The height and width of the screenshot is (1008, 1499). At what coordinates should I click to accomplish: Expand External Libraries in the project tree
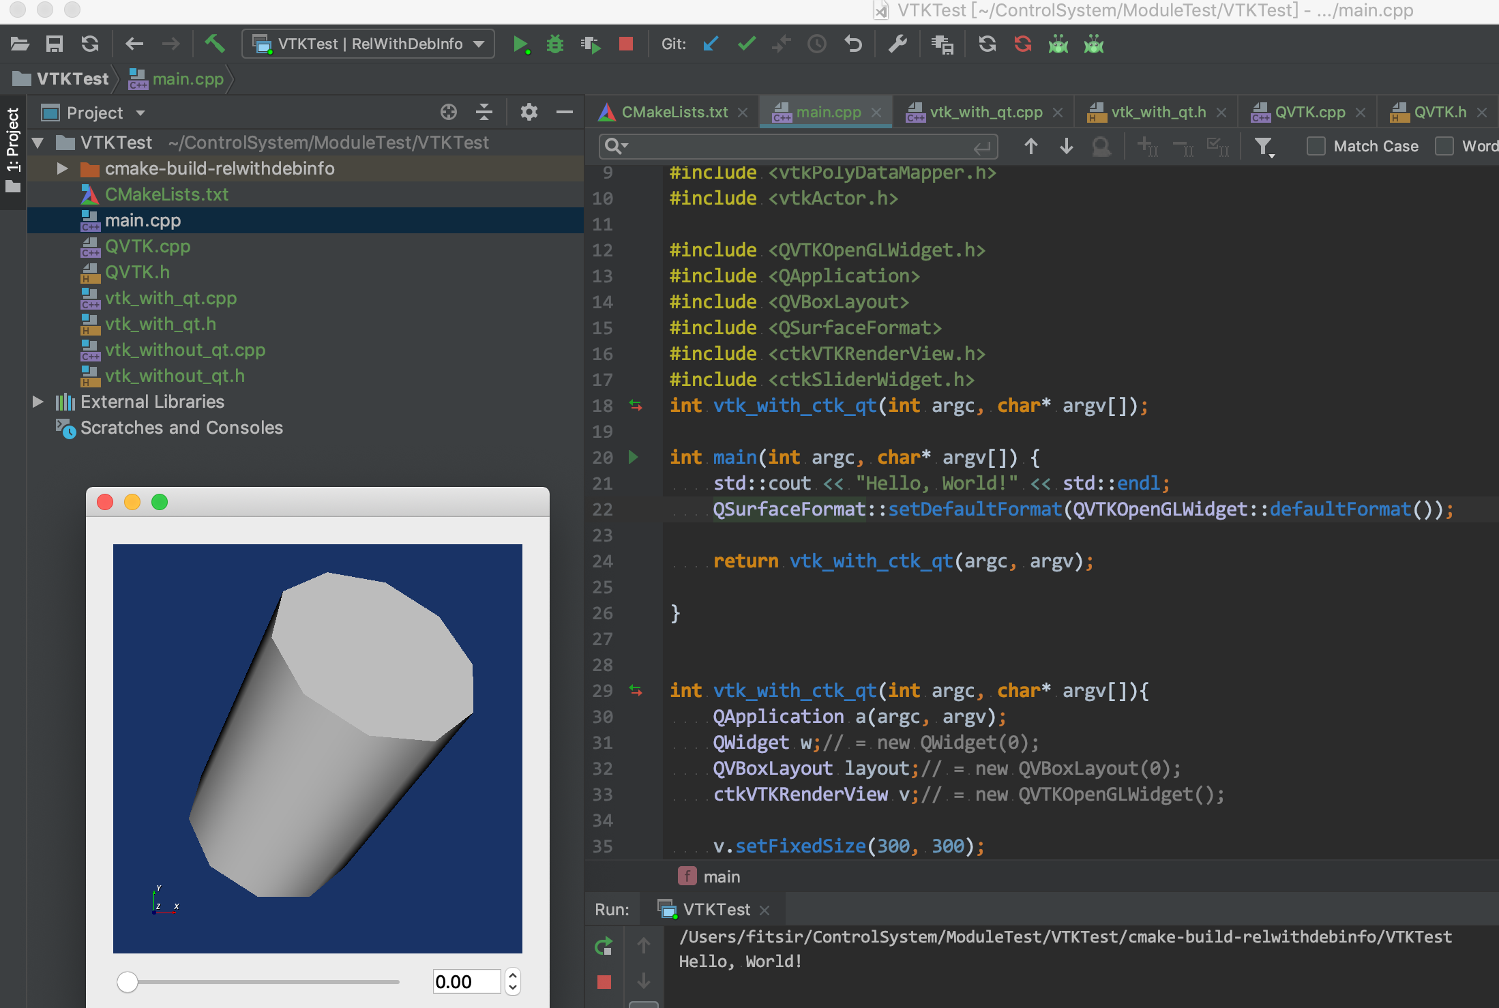pyautogui.click(x=38, y=402)
